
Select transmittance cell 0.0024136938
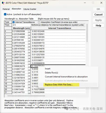[58, 52]
